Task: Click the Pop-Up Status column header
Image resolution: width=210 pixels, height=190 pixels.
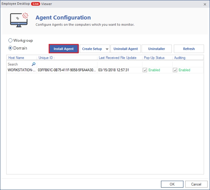Action: pos(154,58)
